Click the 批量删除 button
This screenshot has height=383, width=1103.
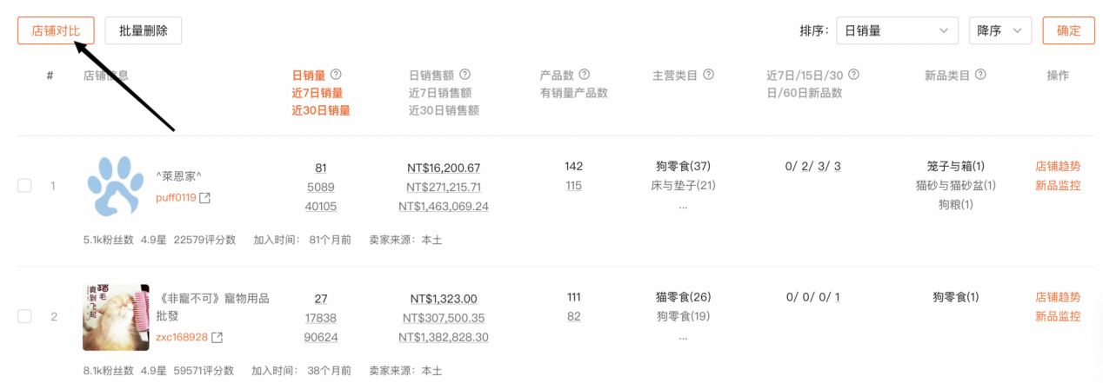(x=144, y=30)
